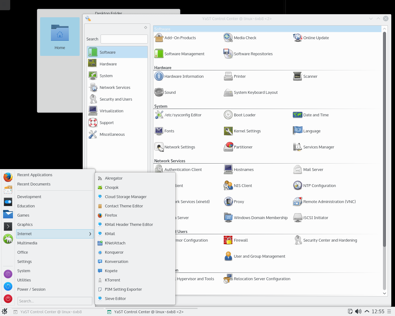Viewport: 395px width, 316px height.
Task: Open the Services Manager module
Action: (x=314, y=147)
